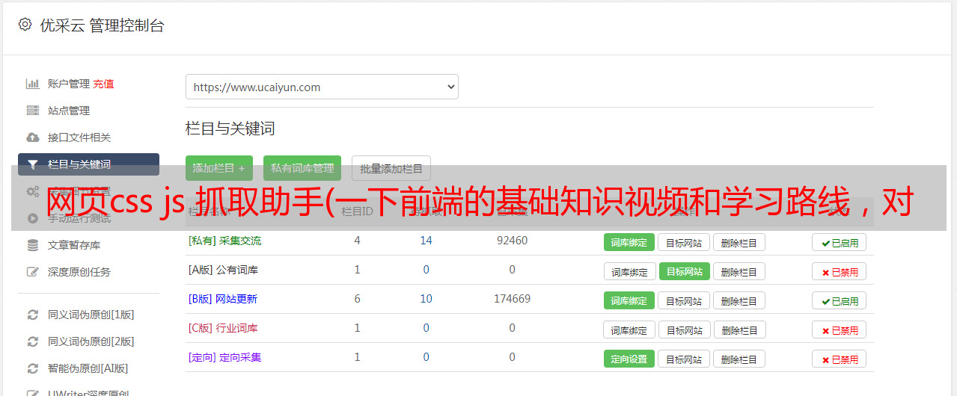Click the database icon next to 文章暂存库

point(32,245)
